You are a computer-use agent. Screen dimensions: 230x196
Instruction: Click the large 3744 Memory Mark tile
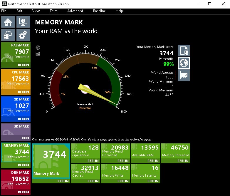coord(51,161)
